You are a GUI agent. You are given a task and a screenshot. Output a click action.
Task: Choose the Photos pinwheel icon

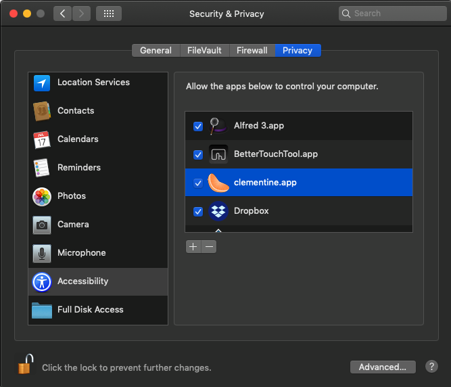tap(42, 196)
